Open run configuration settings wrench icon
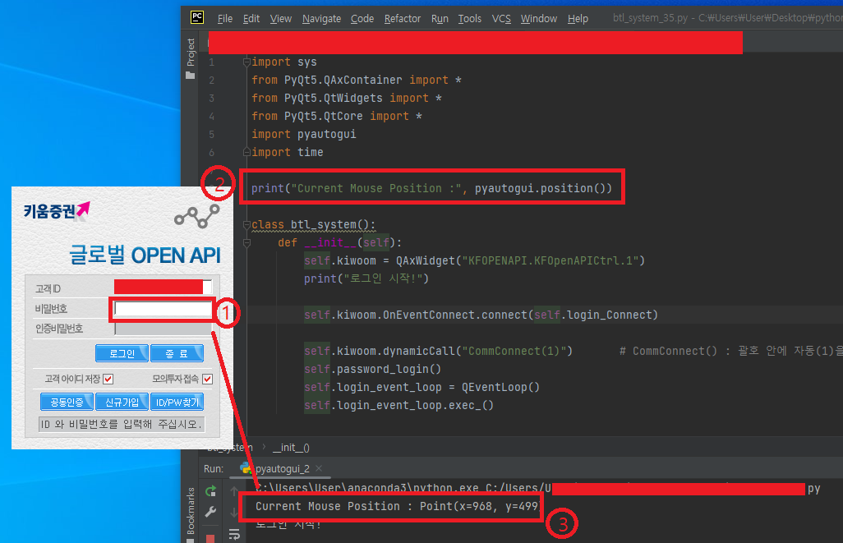The image size is (843, 543). coord(210,512)
